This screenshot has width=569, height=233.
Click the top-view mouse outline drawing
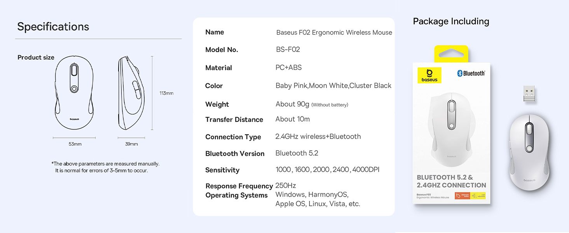[x=74, y=92]
